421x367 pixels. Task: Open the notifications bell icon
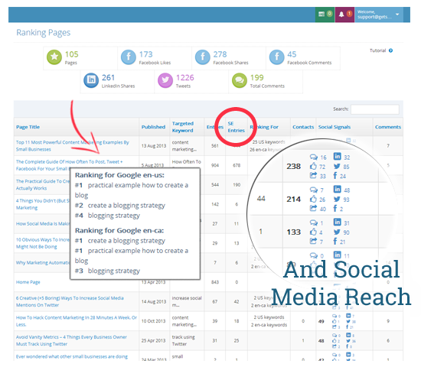(341, 15)
